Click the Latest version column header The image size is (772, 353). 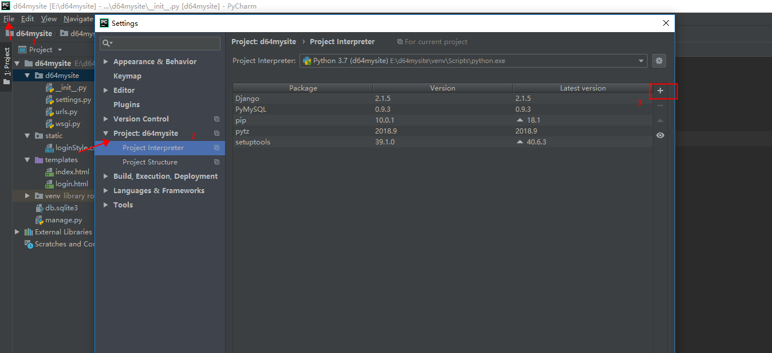click(582, 88)
